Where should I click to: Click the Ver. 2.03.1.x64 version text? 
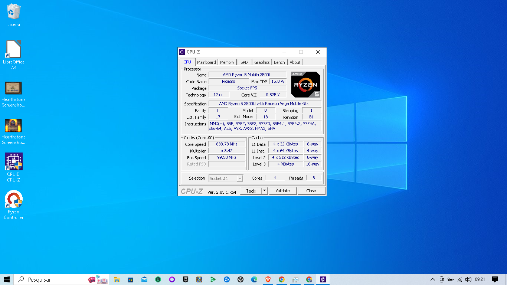[222, 192]
